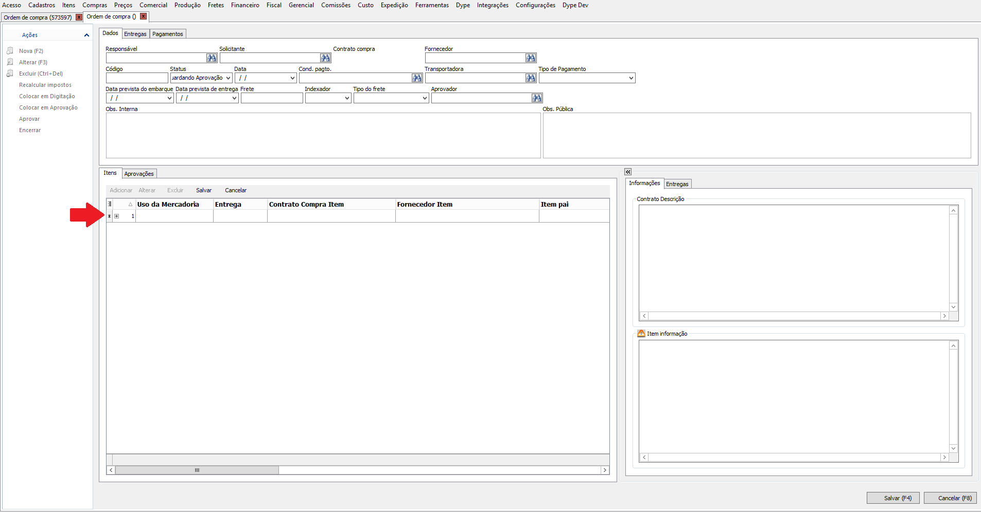Click the Salvar (F4) button

click(x=893, y=498)
